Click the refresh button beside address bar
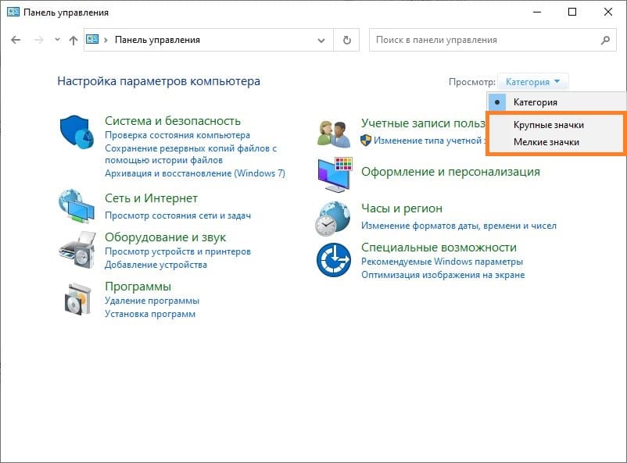The image size is (627, 463). tap(346, 40)
